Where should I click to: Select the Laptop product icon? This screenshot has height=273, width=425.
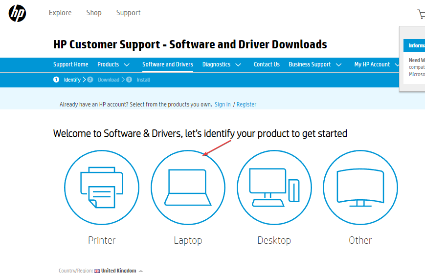point(188,188)
